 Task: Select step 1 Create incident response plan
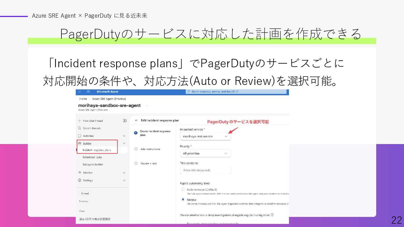(152, 133)
